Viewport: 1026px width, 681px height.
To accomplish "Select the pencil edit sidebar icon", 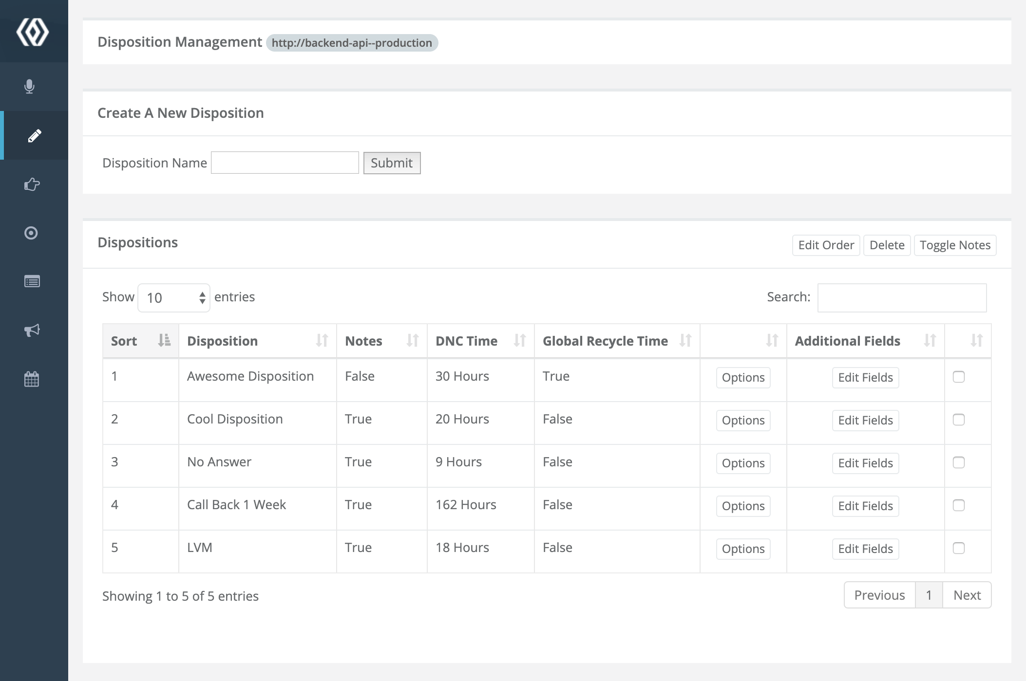I will tap(34, 135).
